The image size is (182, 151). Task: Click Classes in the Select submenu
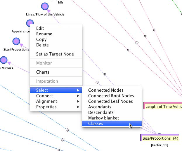click(x=96, y=124)
